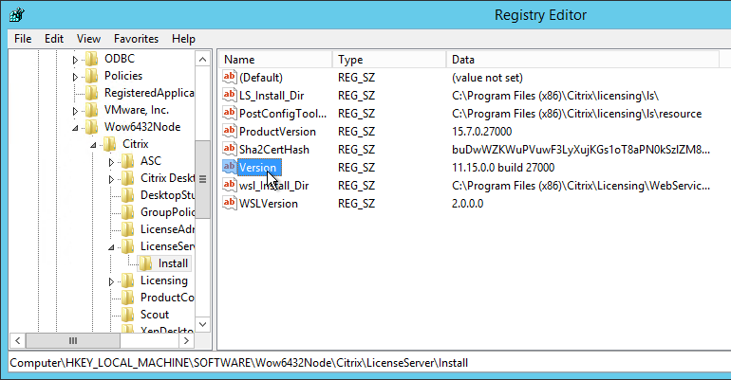Select the ProductCodes folder icon
The width and height of the screenshot is (731, 380).
point(128,298)
